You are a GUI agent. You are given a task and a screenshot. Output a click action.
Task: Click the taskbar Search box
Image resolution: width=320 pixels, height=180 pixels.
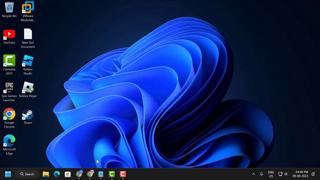click(x=27, y=174)
